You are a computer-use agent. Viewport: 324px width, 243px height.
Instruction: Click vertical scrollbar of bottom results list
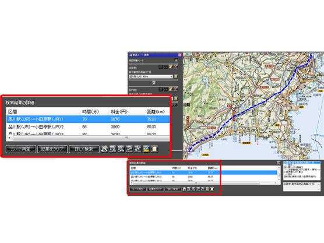point(279,173)
